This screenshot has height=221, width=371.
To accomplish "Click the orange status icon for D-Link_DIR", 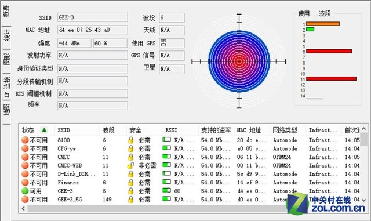I will [x=25, y=174].
